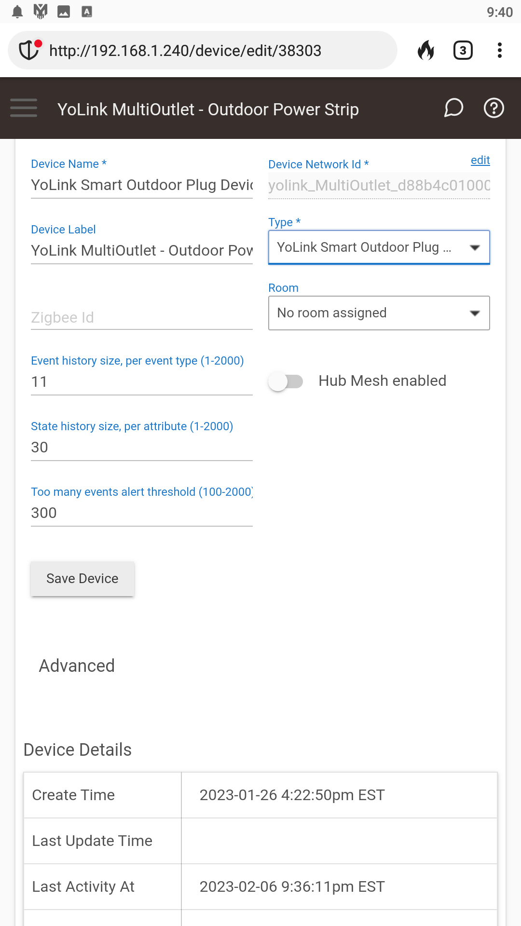Toggle the Hub Mesh enabled switch
This screenshot has width=521, height=926.
[286, 381]
